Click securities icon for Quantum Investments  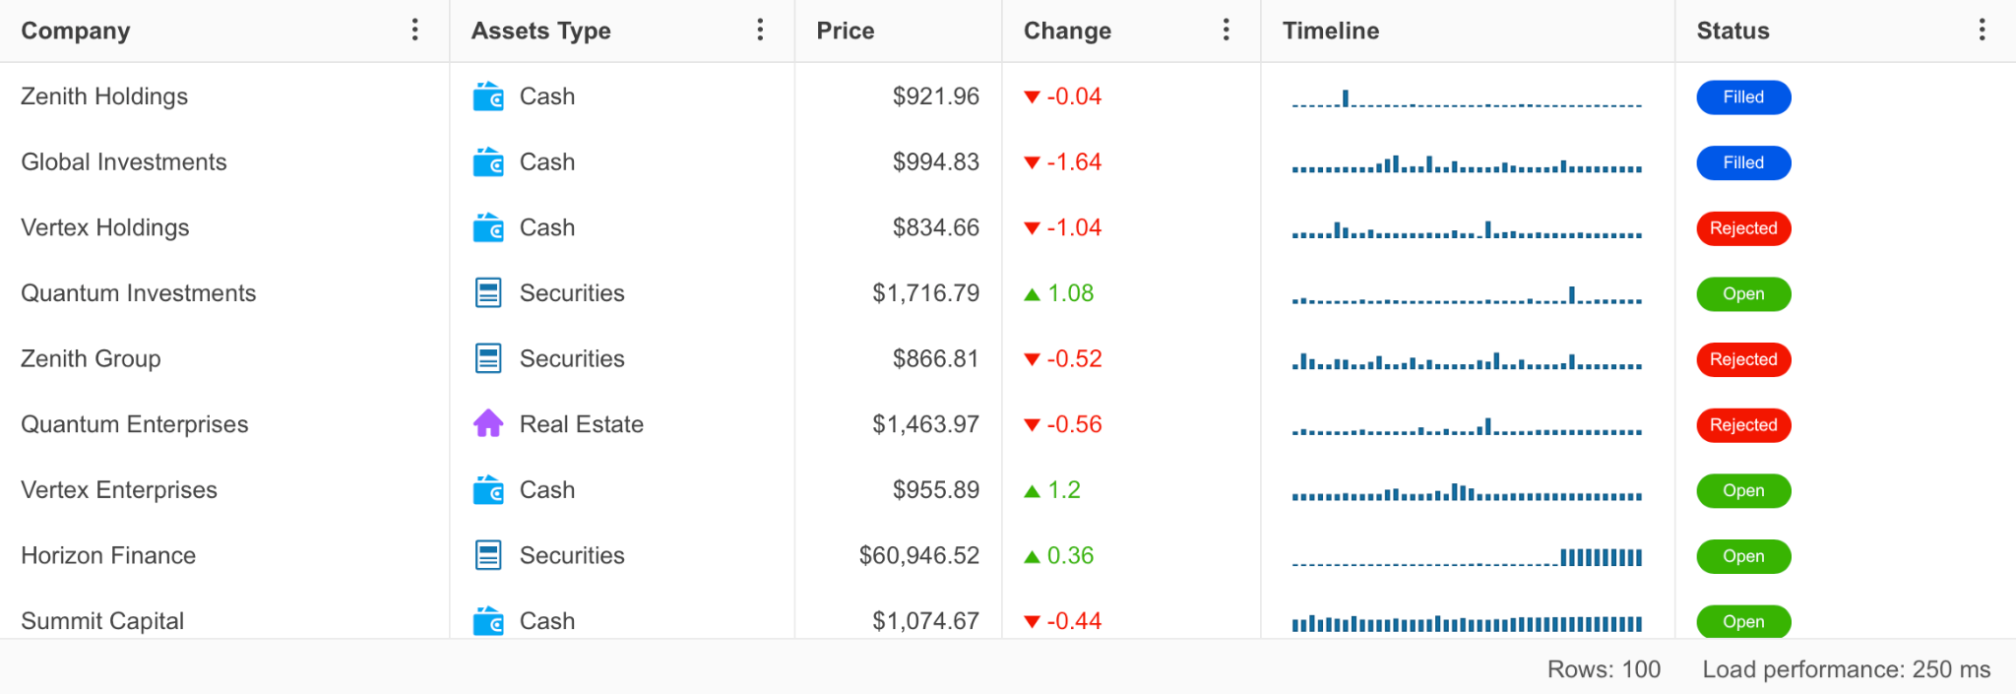coord(488,293)
